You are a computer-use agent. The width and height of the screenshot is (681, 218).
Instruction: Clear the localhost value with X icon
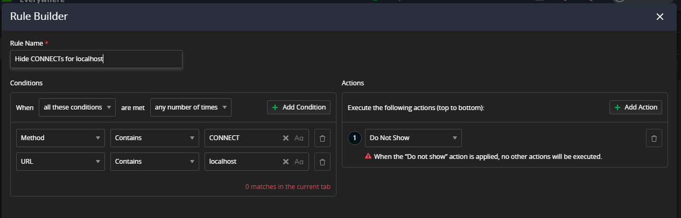point(286,162)
